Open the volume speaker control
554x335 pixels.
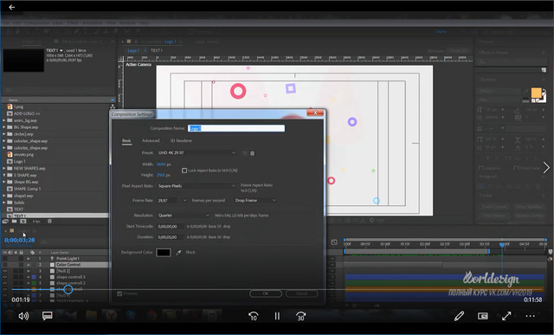click(x=23, y=316)
